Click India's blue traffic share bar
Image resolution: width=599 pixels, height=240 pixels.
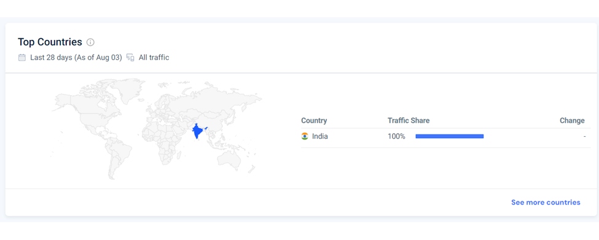(x=450, y=136)
